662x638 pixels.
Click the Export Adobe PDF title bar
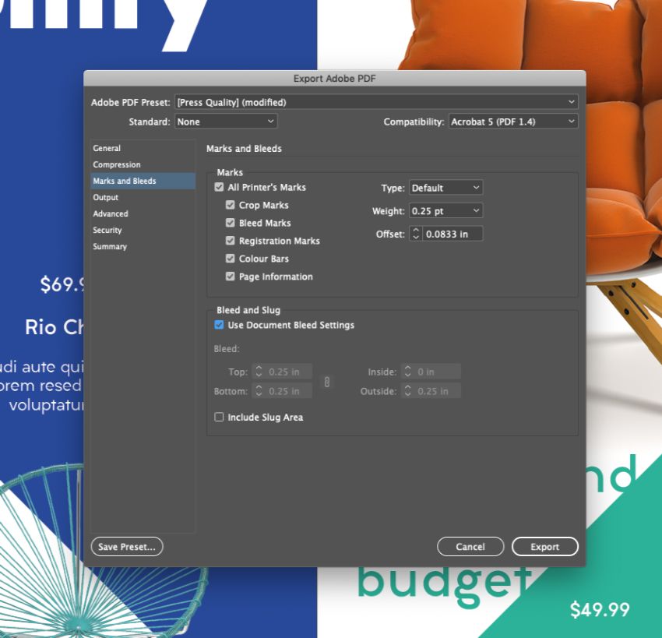[334, 79]
